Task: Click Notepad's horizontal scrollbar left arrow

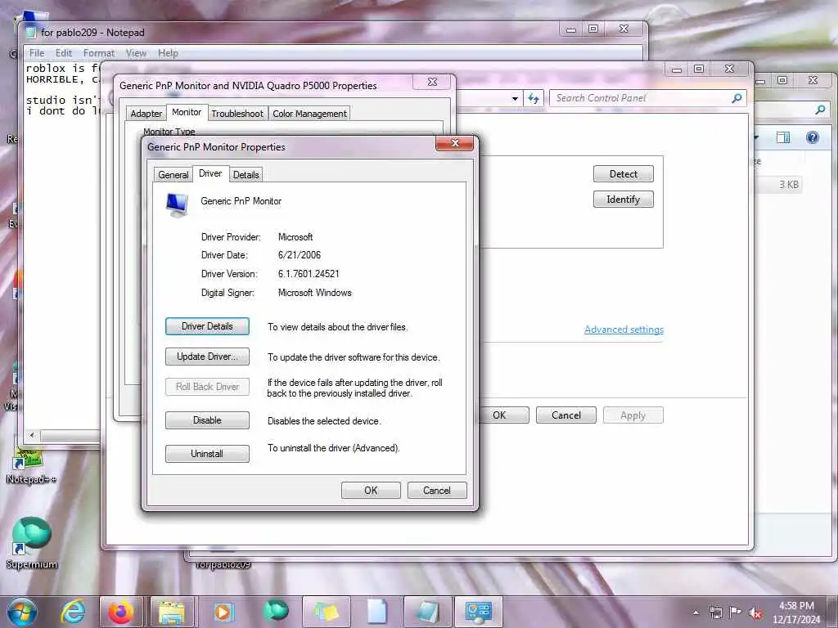Action: click(x=32, y=435)
